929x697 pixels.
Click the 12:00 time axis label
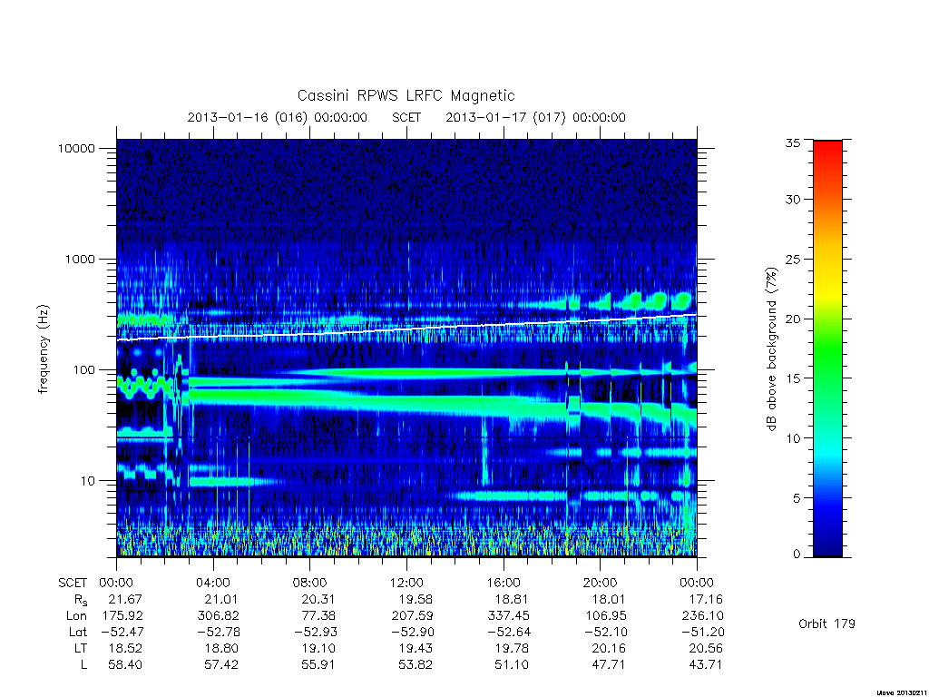(x=406, y=583)
